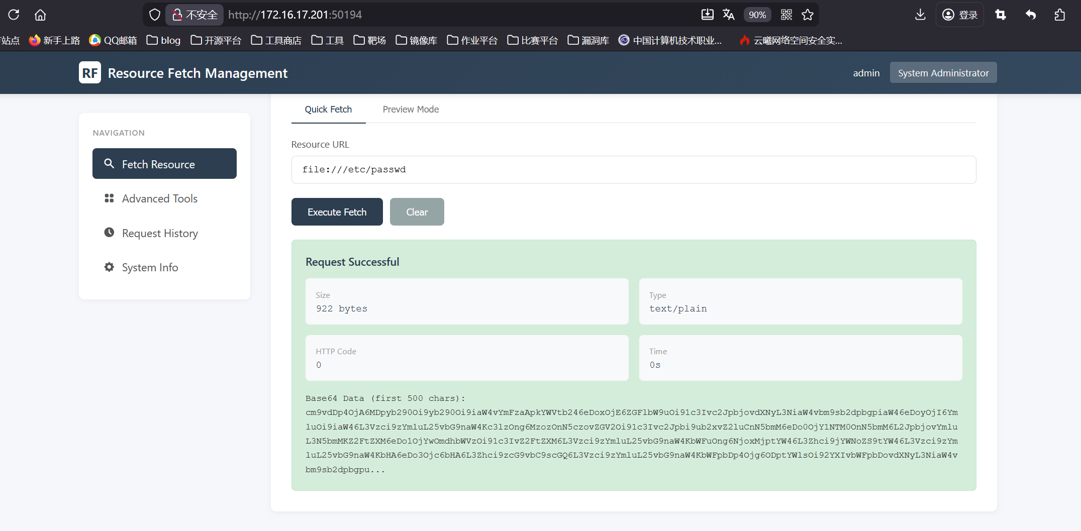Open the 登录 account sign-in button
Screen dimensions: 1081x531
point(959,15)
